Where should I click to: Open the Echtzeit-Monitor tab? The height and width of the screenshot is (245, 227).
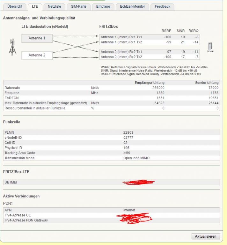coord(132,7)
